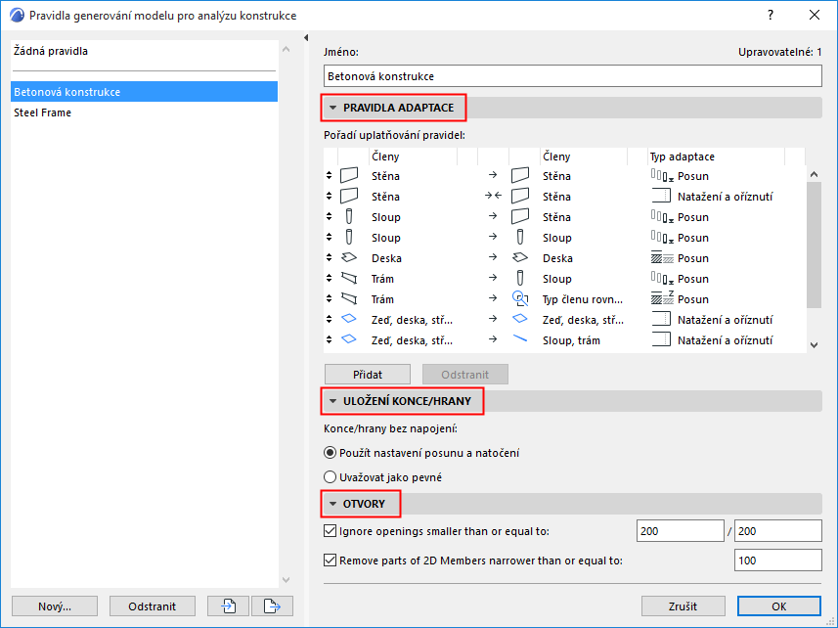Viewport: 838px width, 628px height.
Task: Collapse the PRAVIDLA ADAPTACE section
Action: [333, 108]
